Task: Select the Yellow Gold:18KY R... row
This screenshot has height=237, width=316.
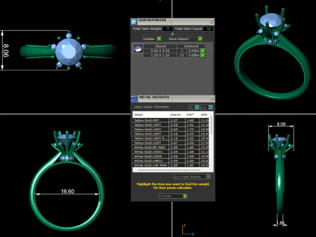Action: click(x=171, y=138)
